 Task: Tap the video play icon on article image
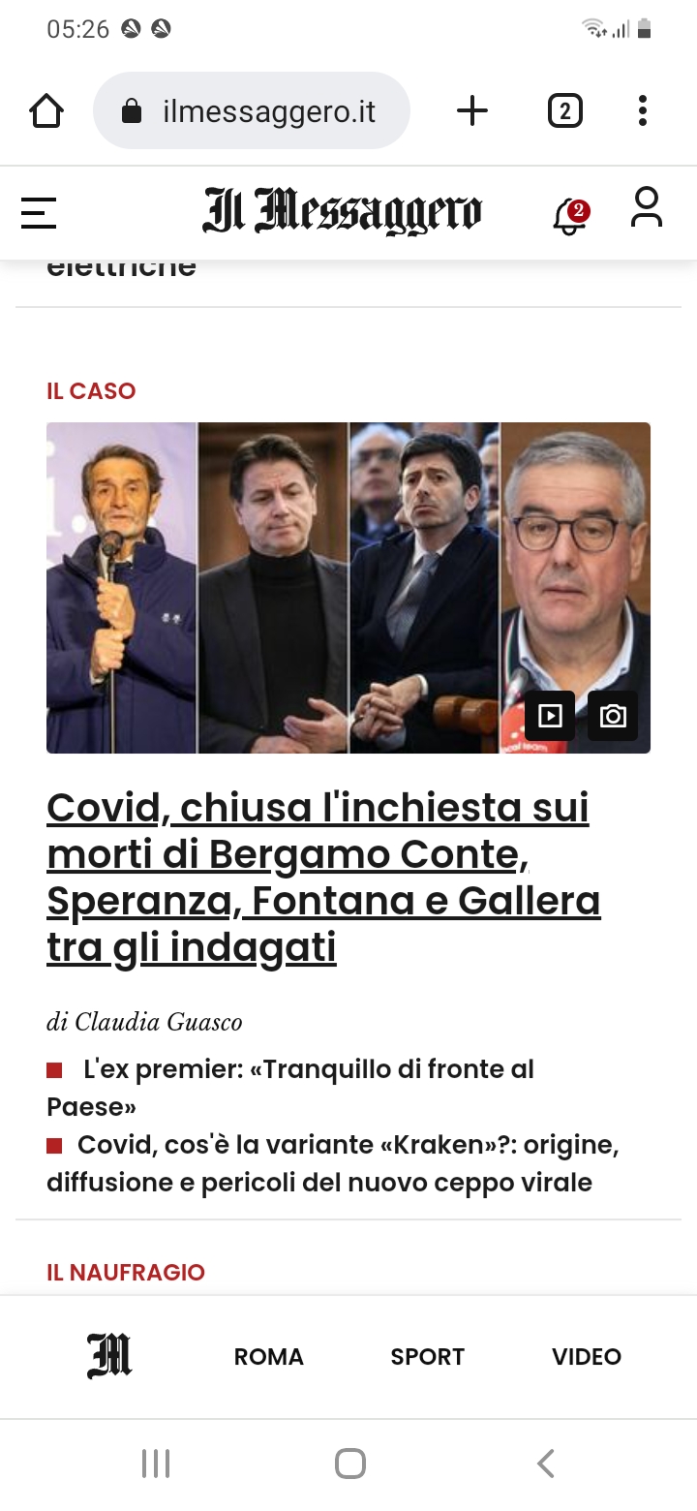tap(550, 716)
